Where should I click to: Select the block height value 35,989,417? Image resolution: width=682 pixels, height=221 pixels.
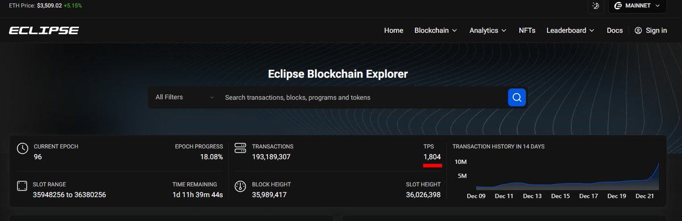point(269,194)
